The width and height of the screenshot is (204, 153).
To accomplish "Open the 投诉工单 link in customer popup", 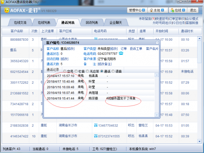I will (136, 49).
